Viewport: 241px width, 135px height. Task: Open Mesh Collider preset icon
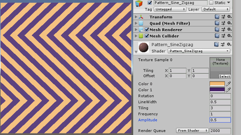pos(223,36)
